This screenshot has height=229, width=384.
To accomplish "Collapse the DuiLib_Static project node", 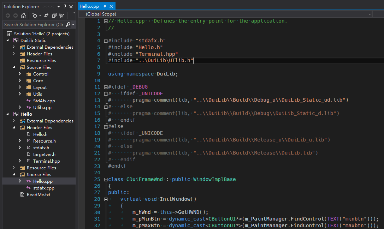I will pos(7,40).
